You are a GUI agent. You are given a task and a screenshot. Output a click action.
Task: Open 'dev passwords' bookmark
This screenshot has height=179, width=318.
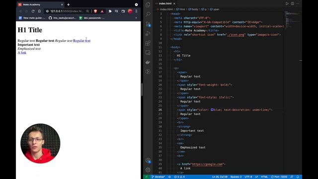pyautogui.click(x=92, y=18)
